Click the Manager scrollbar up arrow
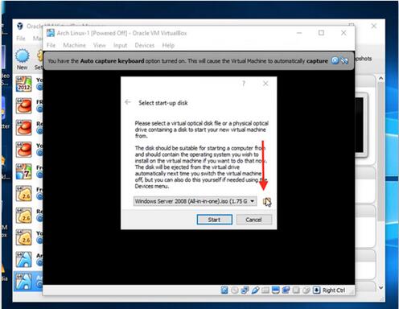Screen dimensions: 399x309 point(380,79)
